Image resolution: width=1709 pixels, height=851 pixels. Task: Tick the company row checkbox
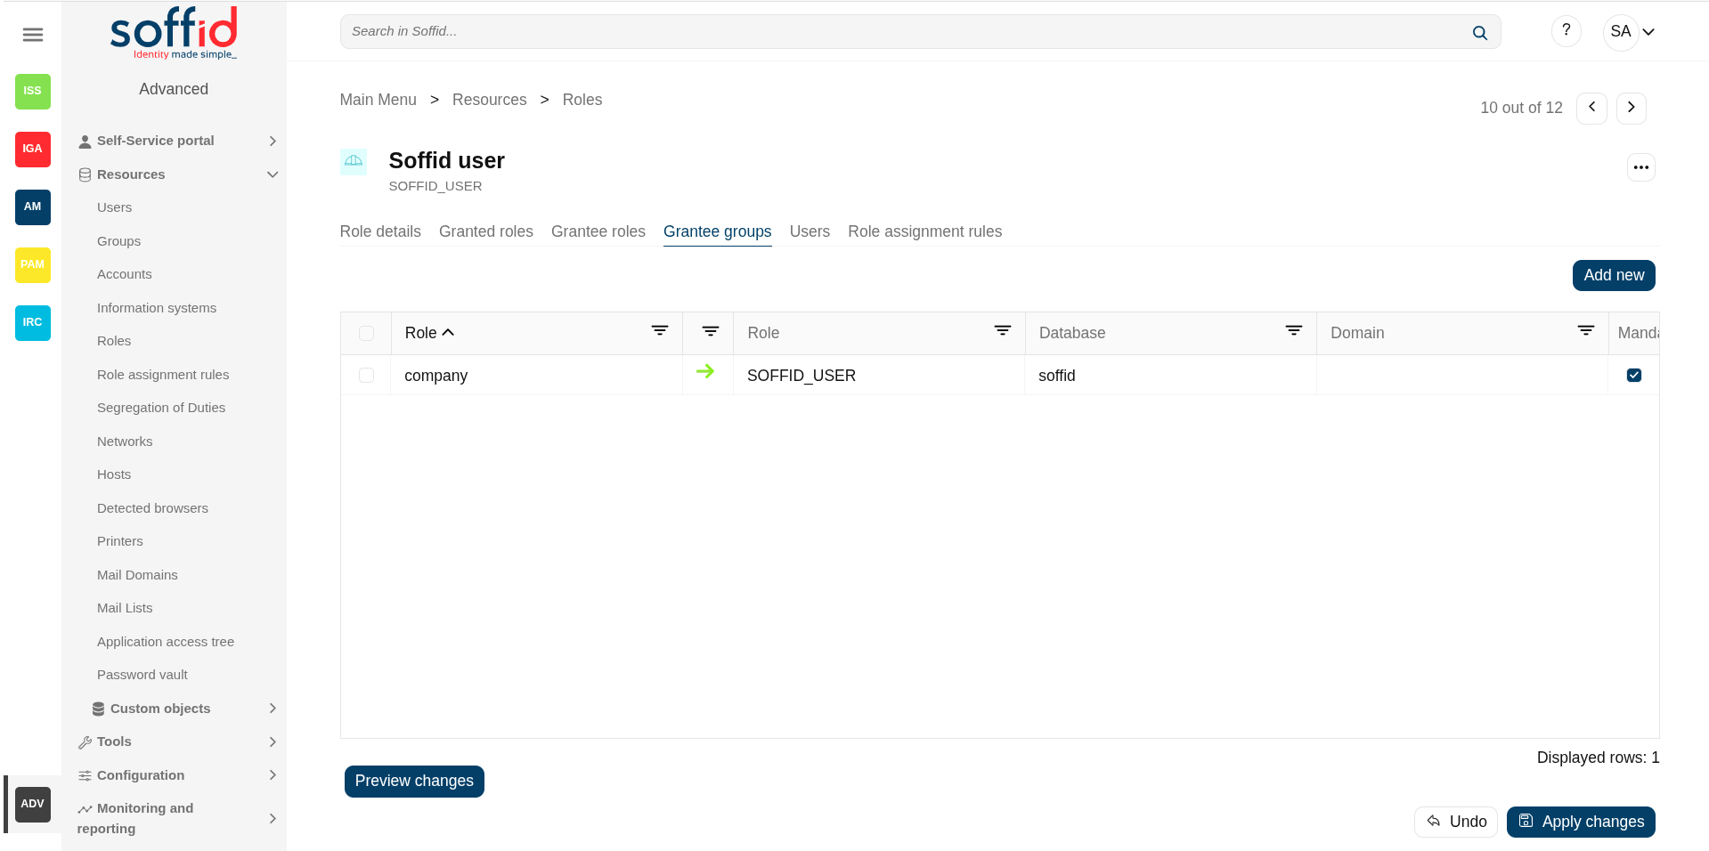tap(366, 376)
